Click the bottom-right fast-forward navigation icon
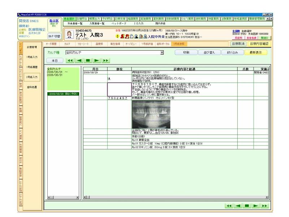 click(265, 205)
